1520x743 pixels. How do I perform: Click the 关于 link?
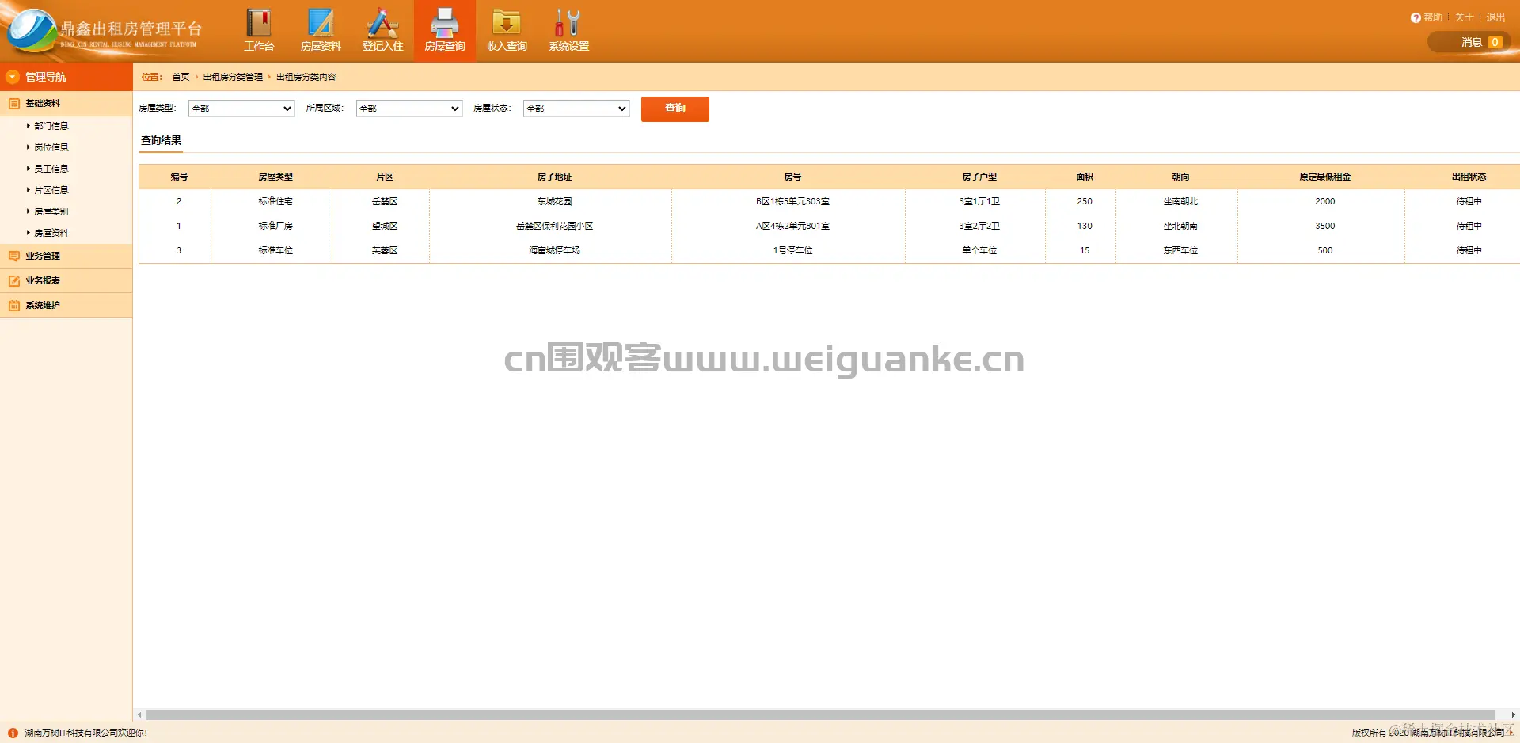tap(1464, 17)
